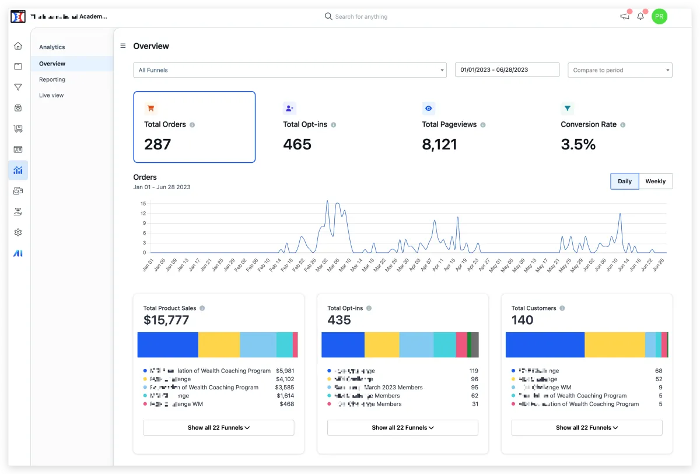This screenshot has height=474, width=700.
Task: Click the funnel icon in left sidebar
Action: 18,88
